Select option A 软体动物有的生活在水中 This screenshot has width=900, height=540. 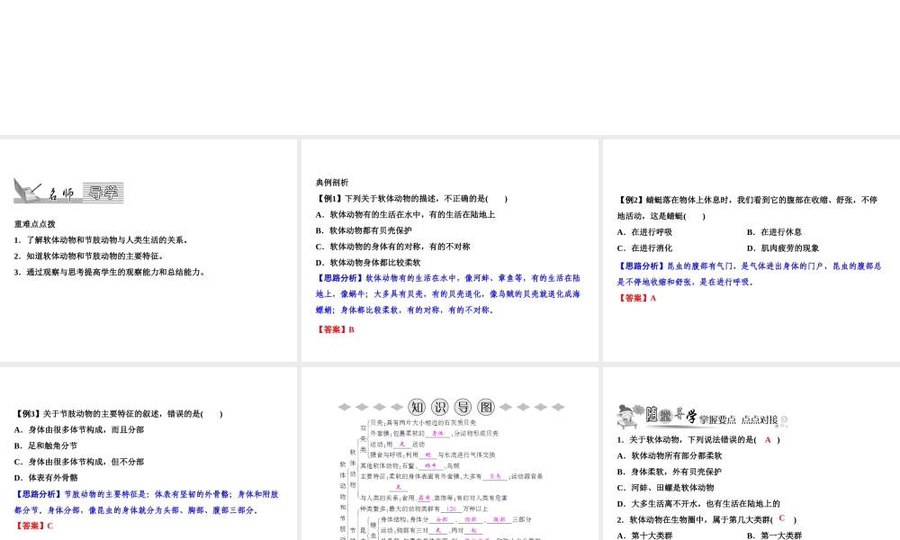pos(405,214)
